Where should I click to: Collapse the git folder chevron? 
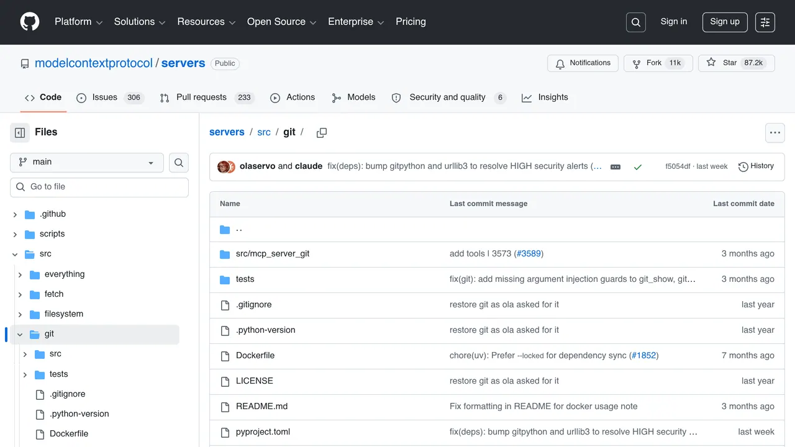pyautogui.click(x=20, y=334)
